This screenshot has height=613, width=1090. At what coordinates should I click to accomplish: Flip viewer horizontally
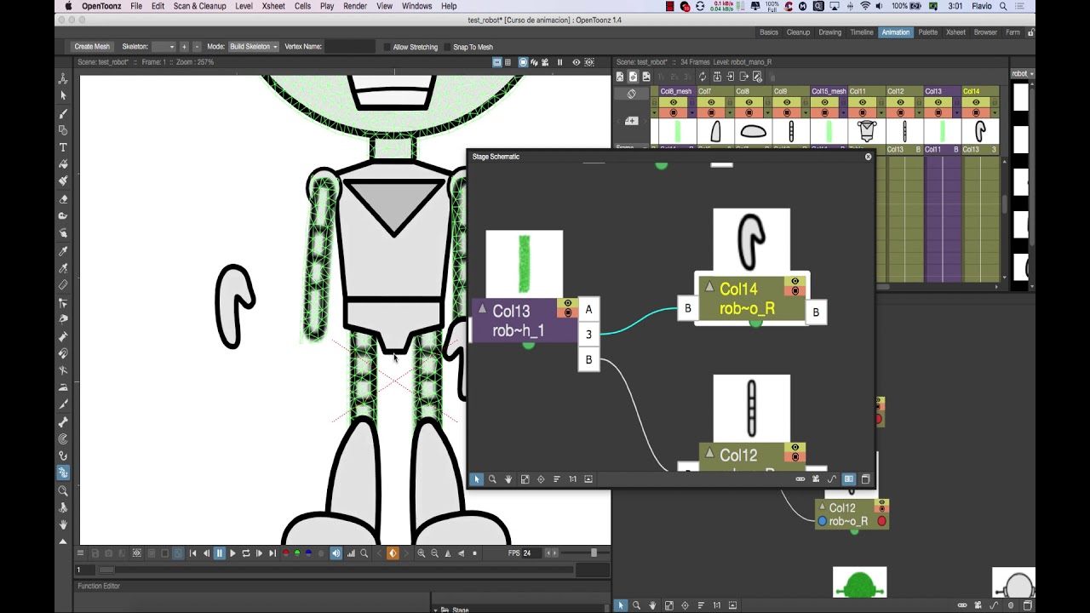[448, 553]
